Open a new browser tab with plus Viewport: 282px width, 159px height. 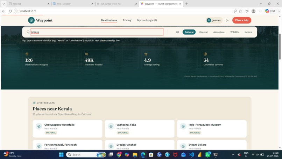187,4
